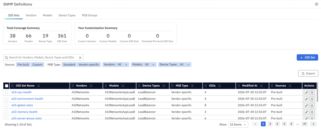Screen dimensions: 321x130
Task: Toggle the Pre-built source filter
Action: 23,65
